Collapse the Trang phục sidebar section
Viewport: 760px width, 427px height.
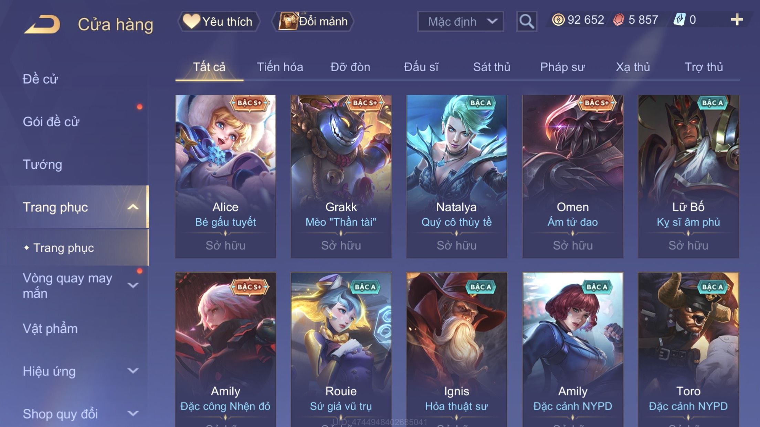pyautogui.click(x=133, y=207)
